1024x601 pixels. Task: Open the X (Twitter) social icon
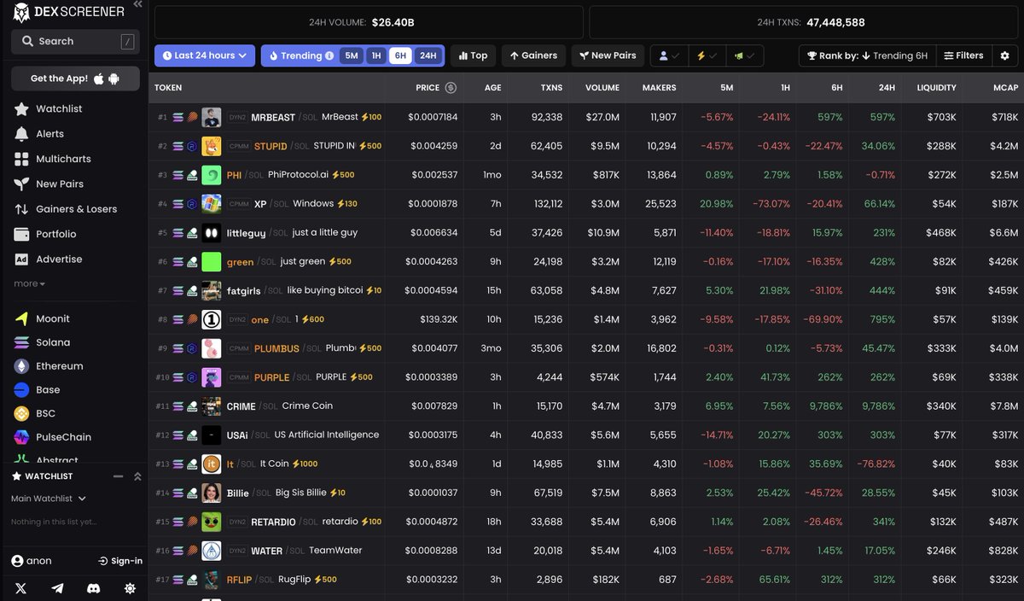[x=21, y=588]
